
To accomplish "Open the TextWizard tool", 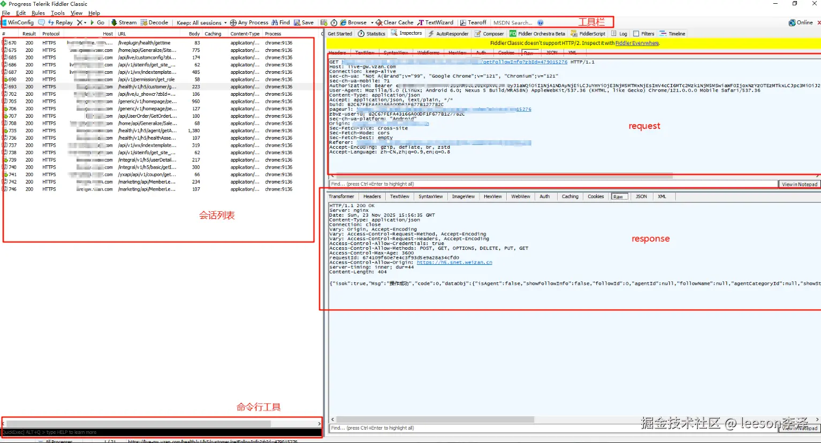I will click(435, 22).
